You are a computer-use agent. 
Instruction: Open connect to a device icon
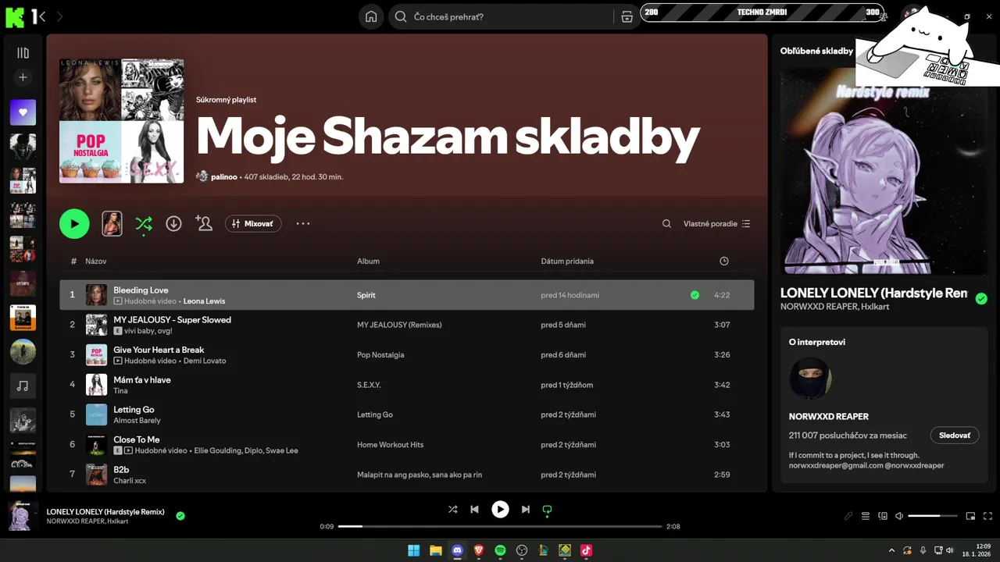[x=883, y=516]
